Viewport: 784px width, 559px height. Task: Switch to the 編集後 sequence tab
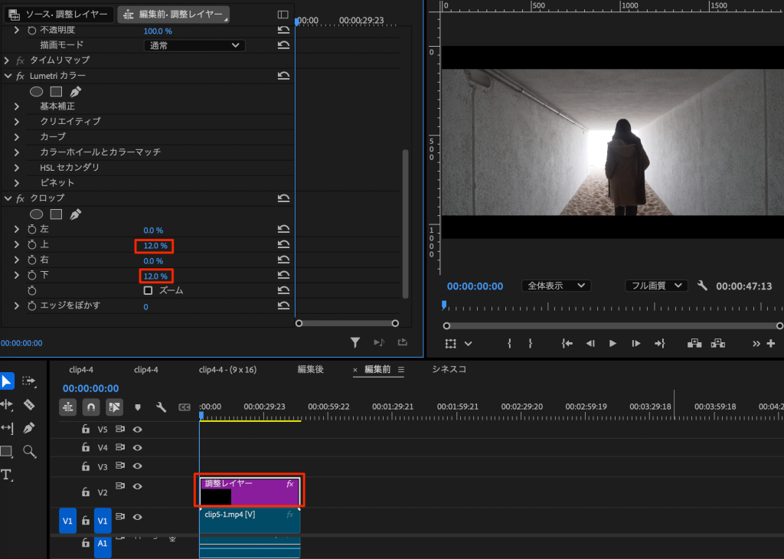[x=310, y=370]
